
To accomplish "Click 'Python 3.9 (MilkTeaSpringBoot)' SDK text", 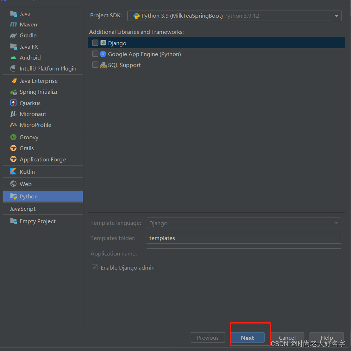I will tap(182, 16).
